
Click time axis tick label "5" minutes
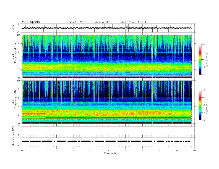[108, 150]
